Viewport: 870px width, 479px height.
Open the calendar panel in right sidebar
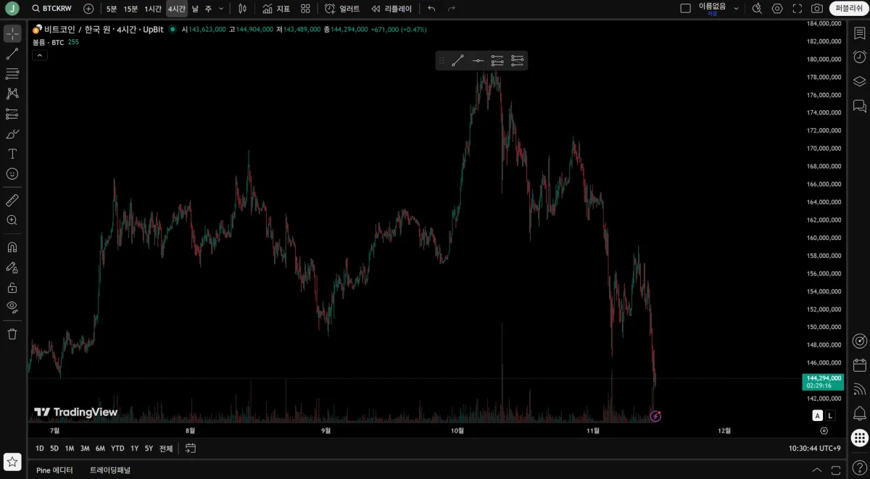coord(859,365)
